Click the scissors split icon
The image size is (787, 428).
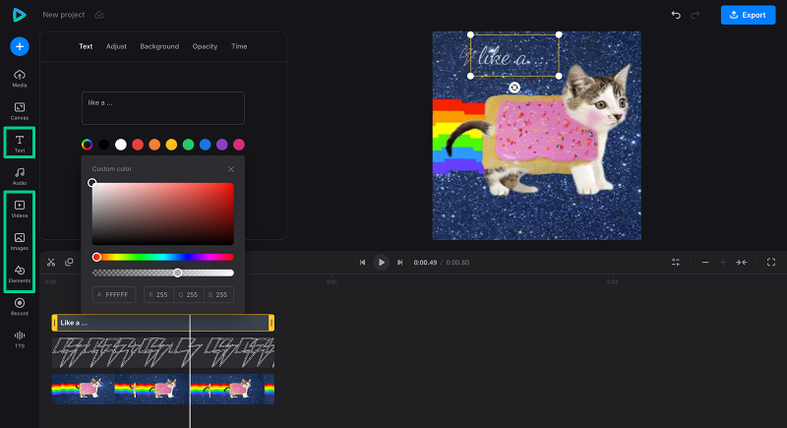[x=51, y=262]
